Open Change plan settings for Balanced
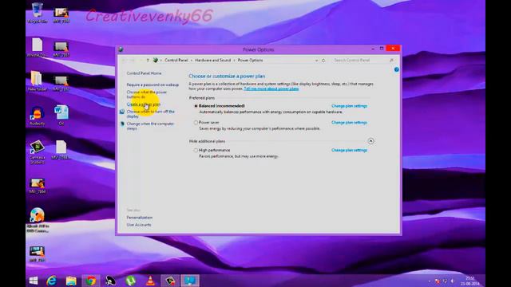The width and height of the screenshot is (511, 287). click(349, 106)
